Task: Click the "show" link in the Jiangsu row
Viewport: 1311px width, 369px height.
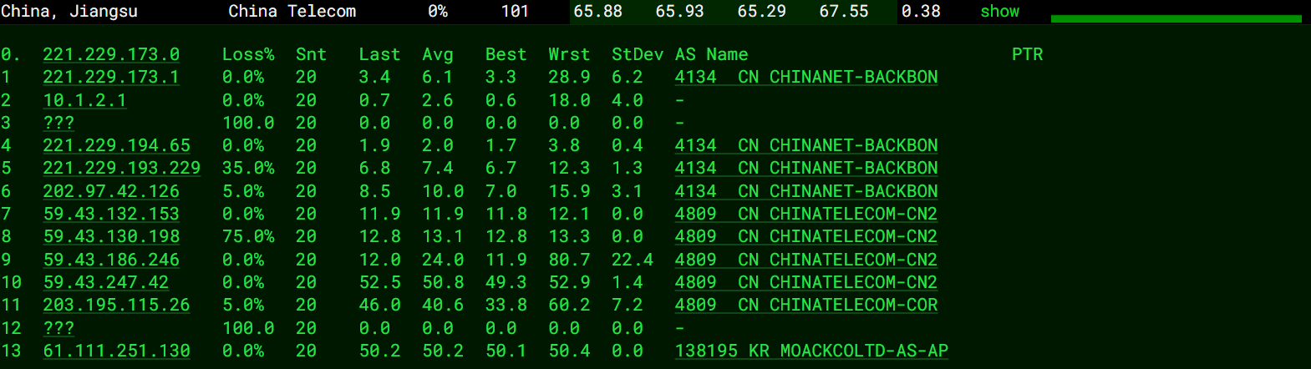Action: click(x=999, y=12)
